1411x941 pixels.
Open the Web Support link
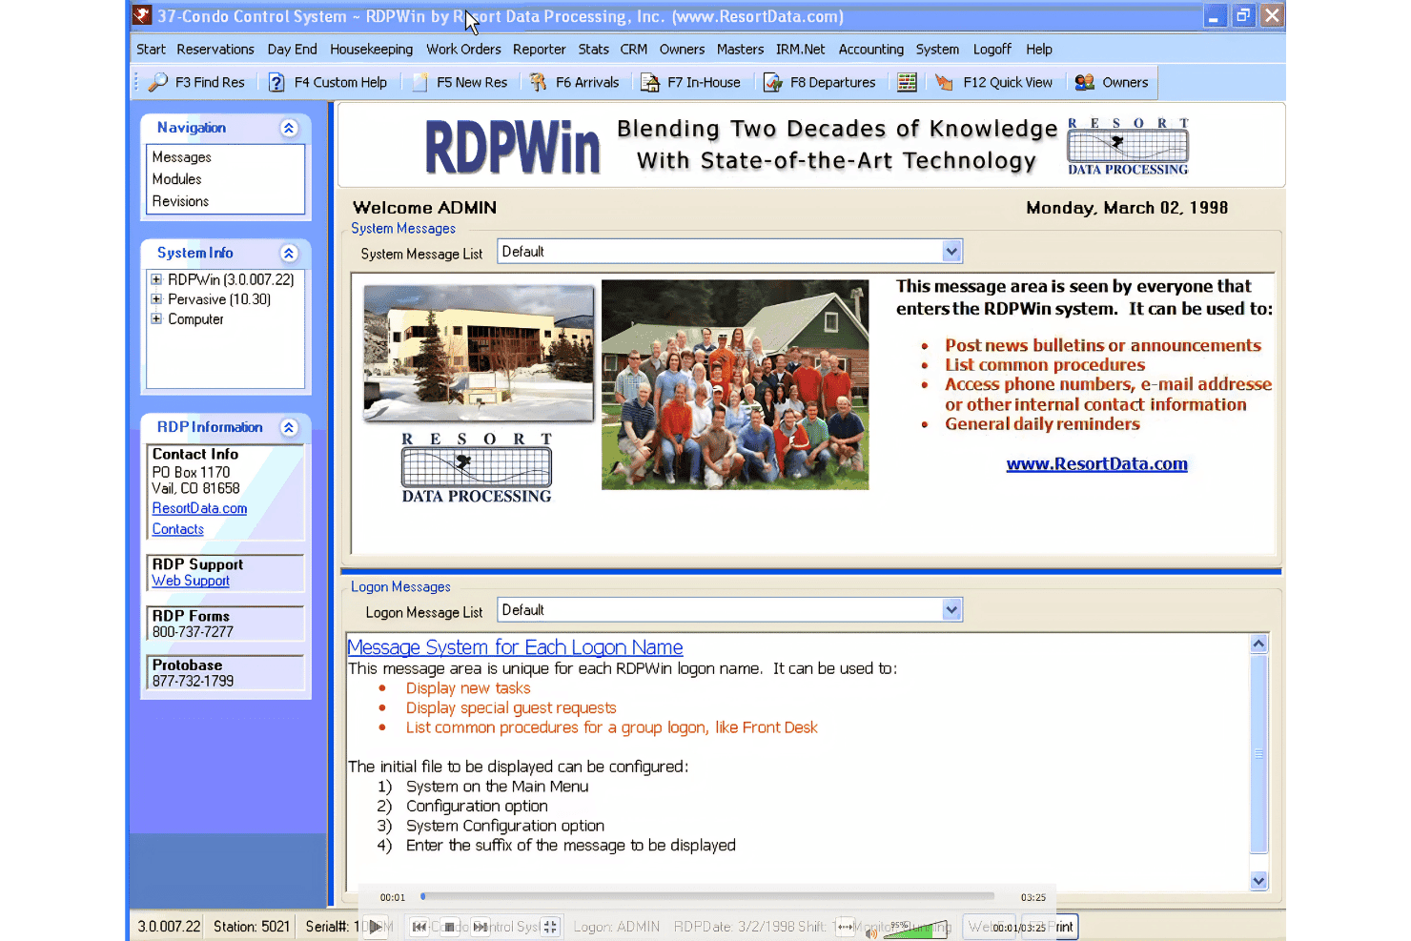click(x=191, y=581)
